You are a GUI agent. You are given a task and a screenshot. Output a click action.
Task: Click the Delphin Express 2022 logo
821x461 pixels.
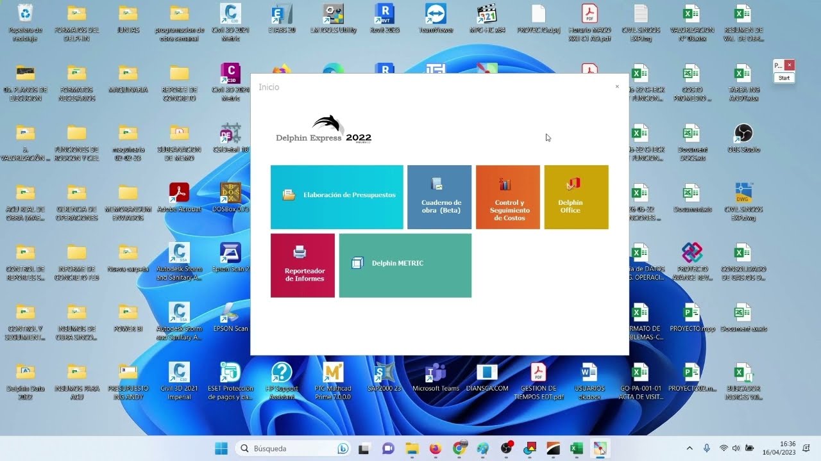point(324,130)
